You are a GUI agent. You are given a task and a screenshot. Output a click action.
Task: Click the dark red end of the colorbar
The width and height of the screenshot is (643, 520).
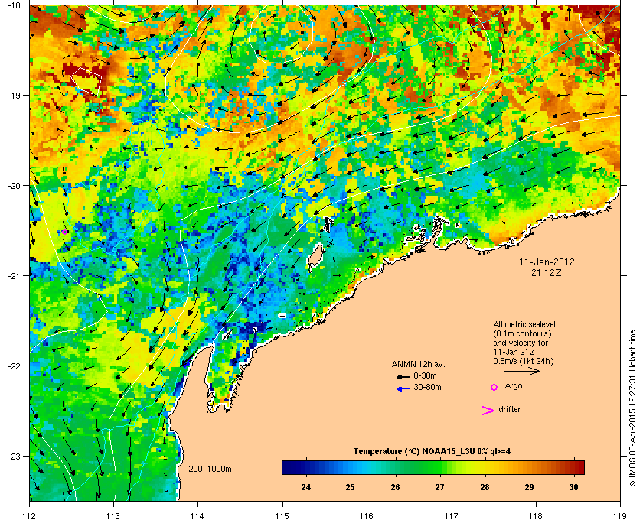tap(579, 467)
